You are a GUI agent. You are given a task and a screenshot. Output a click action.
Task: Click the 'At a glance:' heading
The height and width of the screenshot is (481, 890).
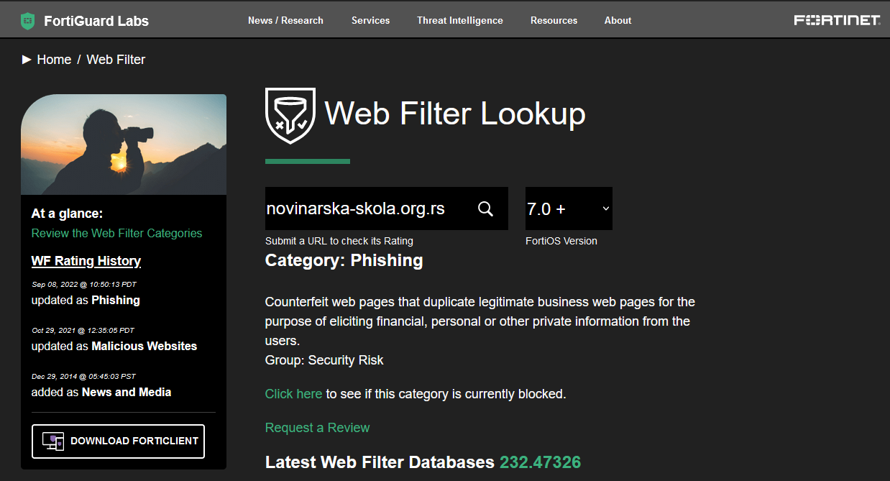pyautogui.click(x=68, y=214)
